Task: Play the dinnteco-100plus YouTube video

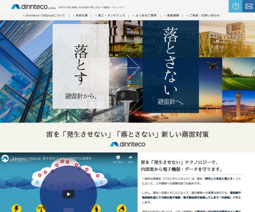Action: [x=68, y=194]
